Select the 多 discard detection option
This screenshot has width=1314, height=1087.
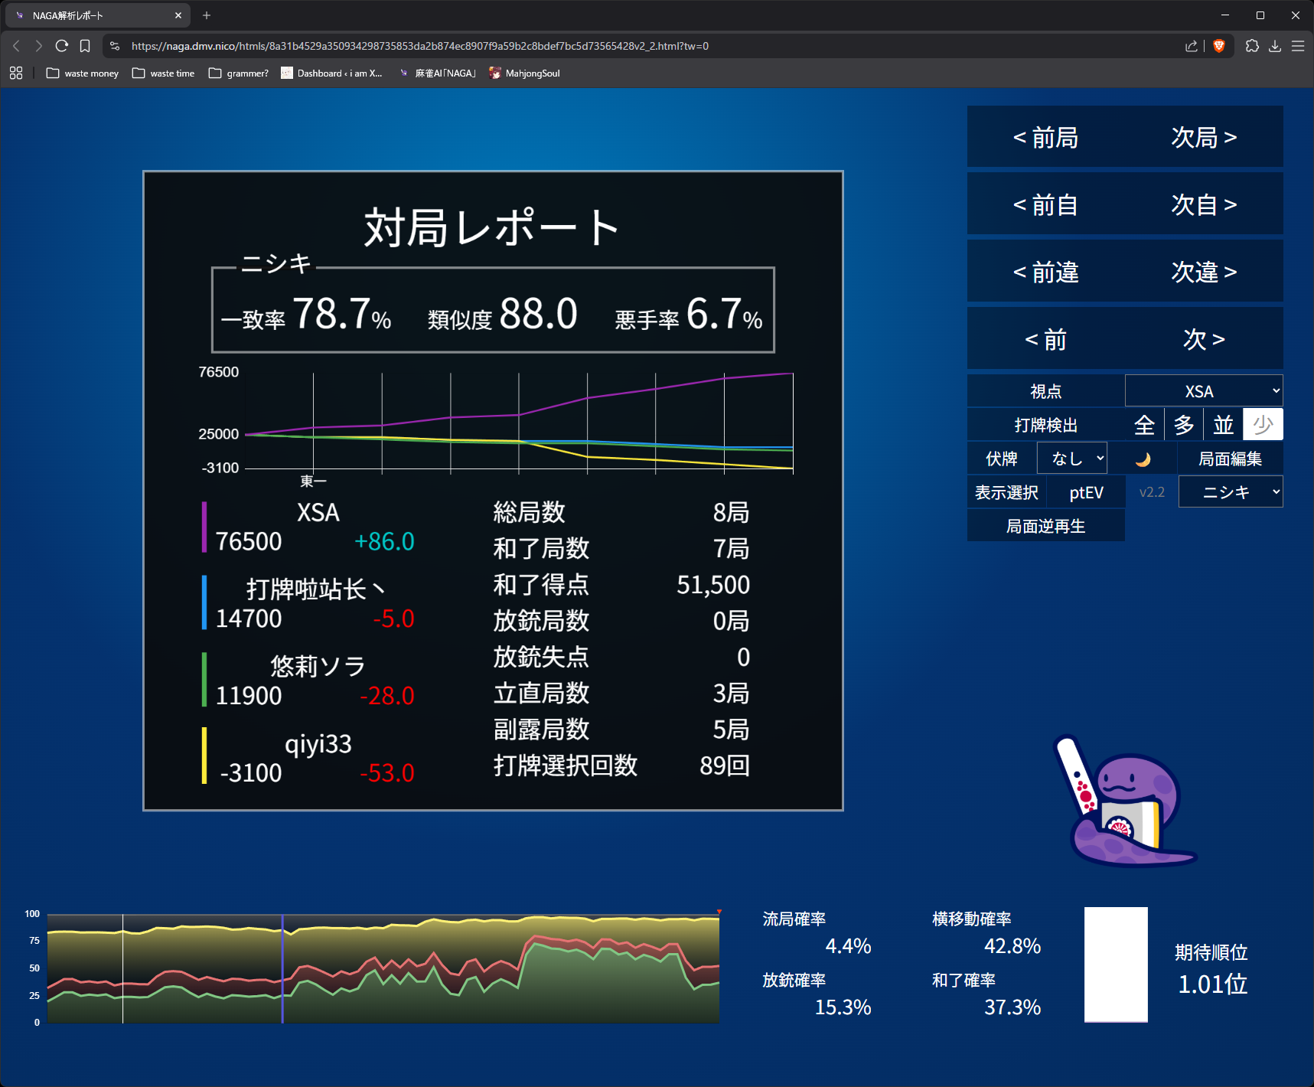(x=1184, y=425)
